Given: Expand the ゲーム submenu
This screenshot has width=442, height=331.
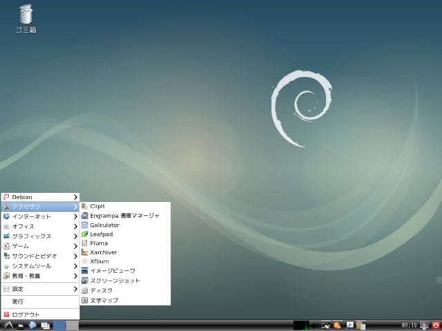Looking at the screenshot, I should [40, 246].
